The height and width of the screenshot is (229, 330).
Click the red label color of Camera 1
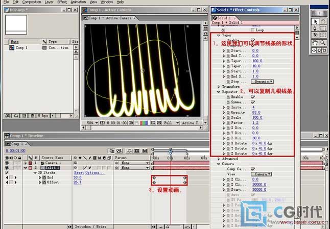coord(30,163)
